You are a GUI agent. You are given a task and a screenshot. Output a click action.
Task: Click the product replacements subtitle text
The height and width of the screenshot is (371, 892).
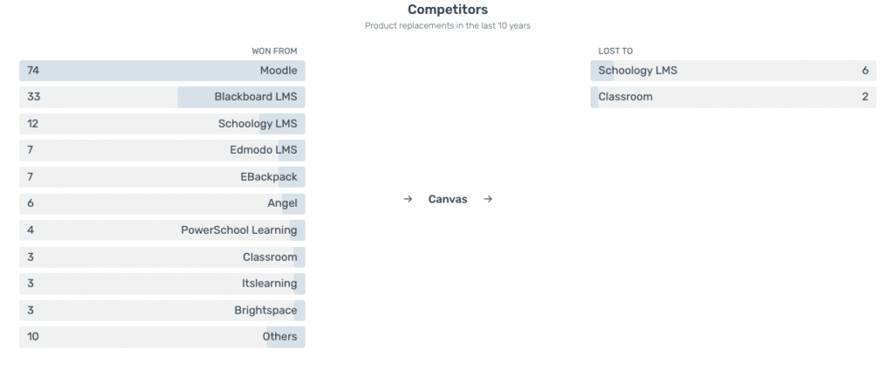[x=448, y=25]
